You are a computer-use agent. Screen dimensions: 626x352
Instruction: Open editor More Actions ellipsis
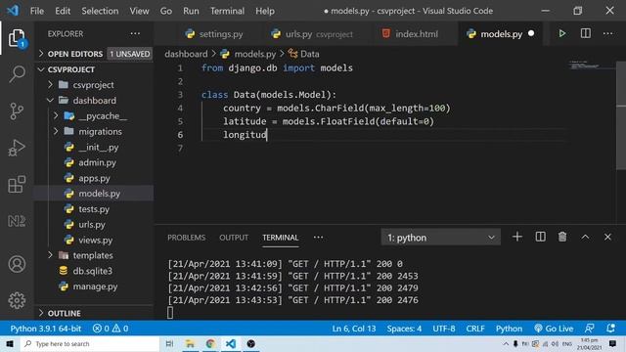click(x=607, y=34)
